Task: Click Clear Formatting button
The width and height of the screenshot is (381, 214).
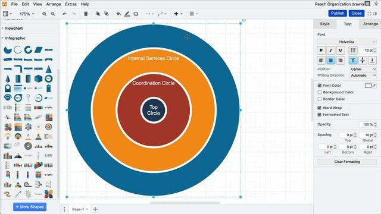Action: tap(347, 162)
